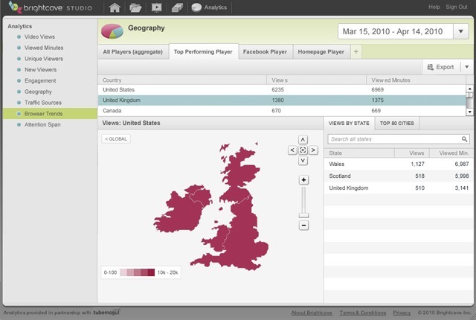Pan the map down
476x320 pixels.
[303, 161]
